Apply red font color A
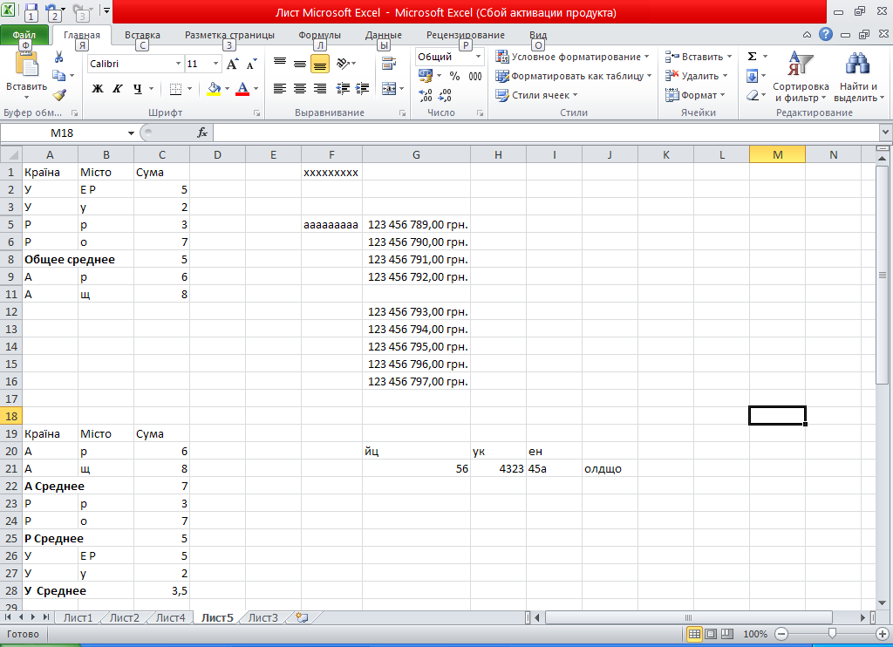 click(x=242, y=88)
